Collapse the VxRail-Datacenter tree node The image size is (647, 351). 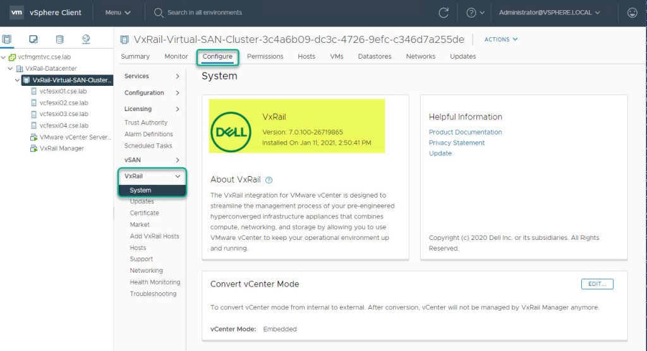[11, 69]
